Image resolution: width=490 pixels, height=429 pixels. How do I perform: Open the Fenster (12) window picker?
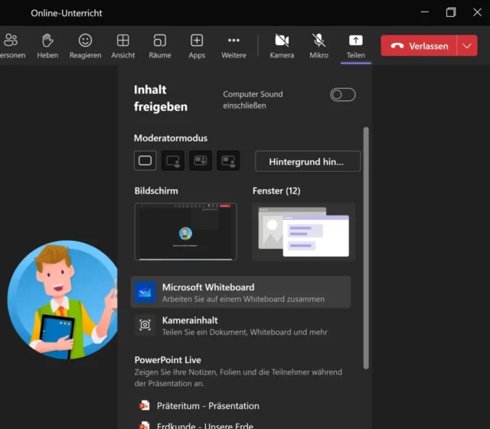(x=303, y=231)
